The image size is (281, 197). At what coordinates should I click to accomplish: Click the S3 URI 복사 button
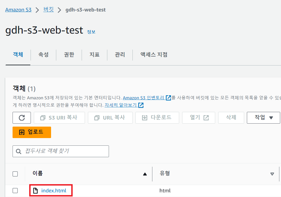(x=59, y=118)
